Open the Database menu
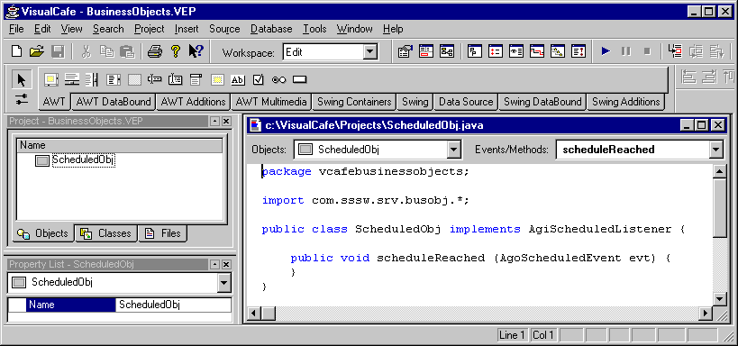Image resolution: width=738 pixels, height=346 pixels. [271, 29]
